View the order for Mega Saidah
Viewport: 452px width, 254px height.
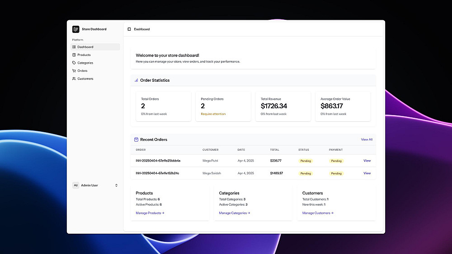(367, 173)
